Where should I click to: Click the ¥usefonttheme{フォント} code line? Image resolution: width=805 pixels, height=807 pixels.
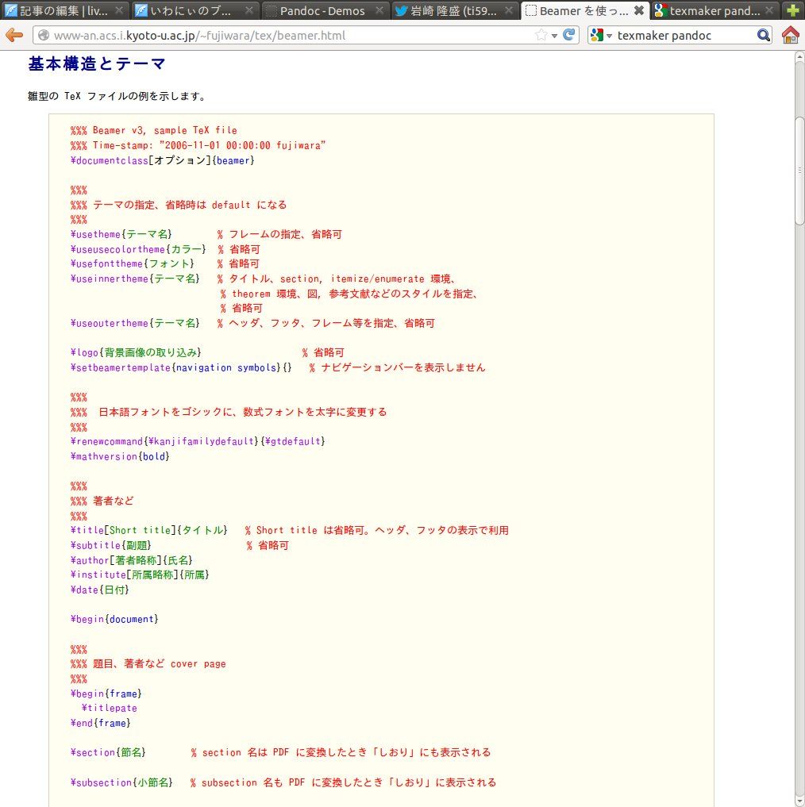point(165,263)
